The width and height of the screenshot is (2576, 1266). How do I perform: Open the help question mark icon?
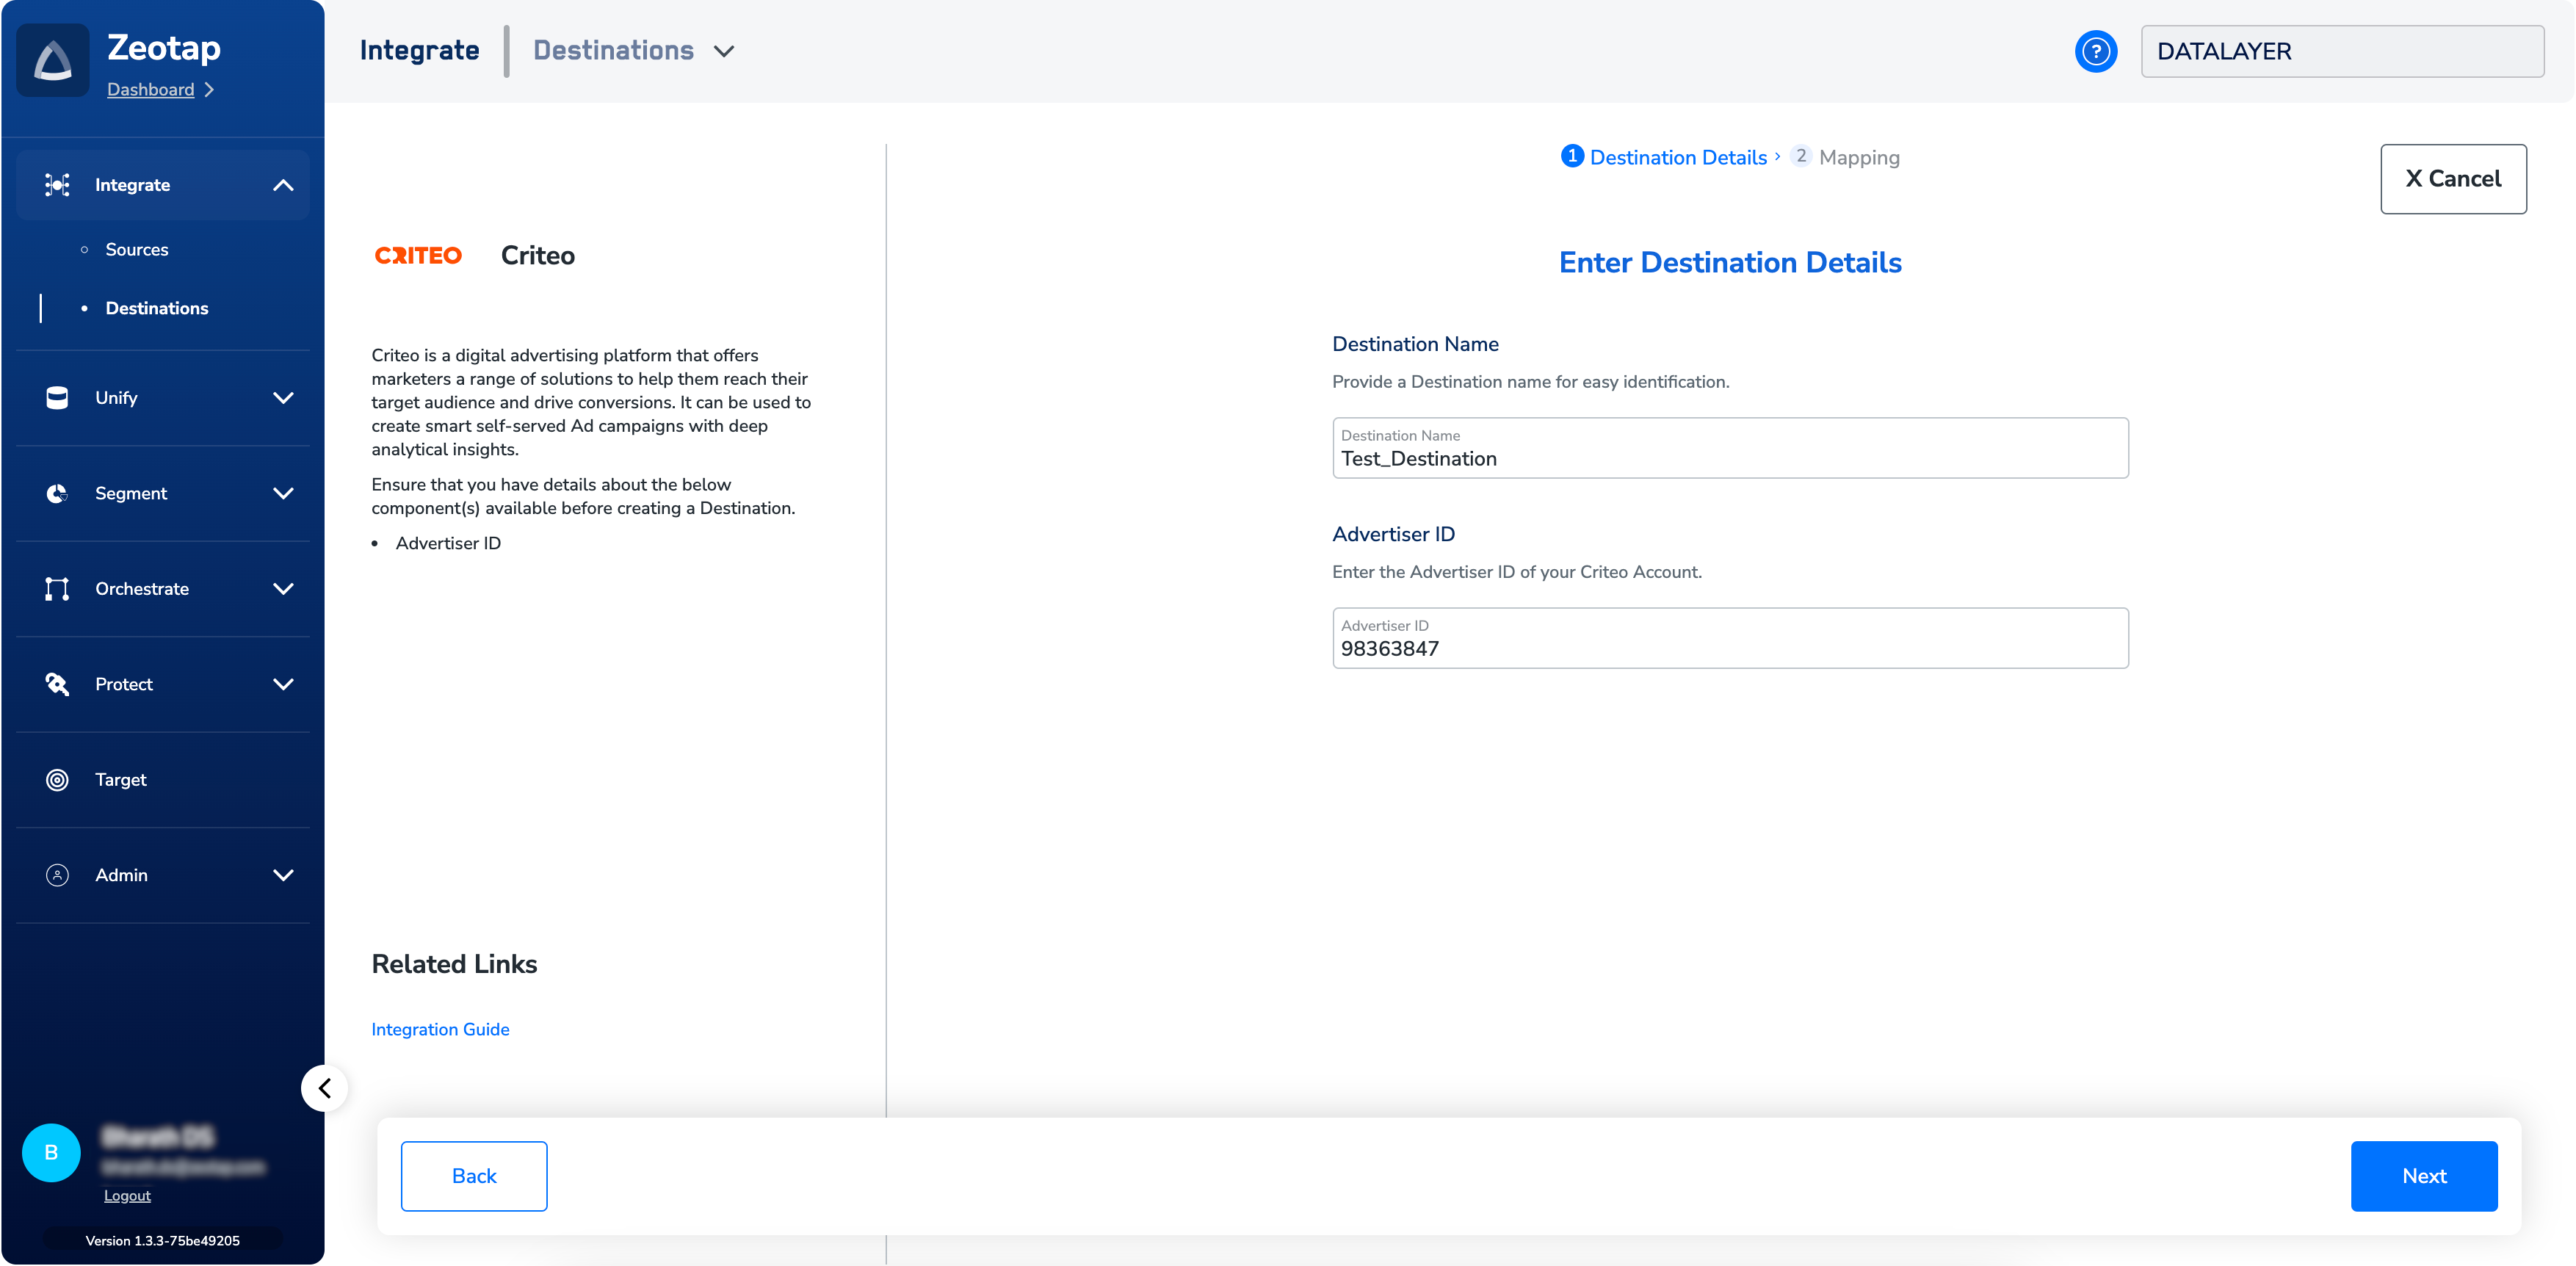[2095, 51]
